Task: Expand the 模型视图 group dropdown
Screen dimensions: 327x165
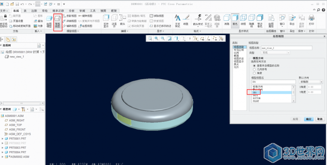Action: (73, 31)
